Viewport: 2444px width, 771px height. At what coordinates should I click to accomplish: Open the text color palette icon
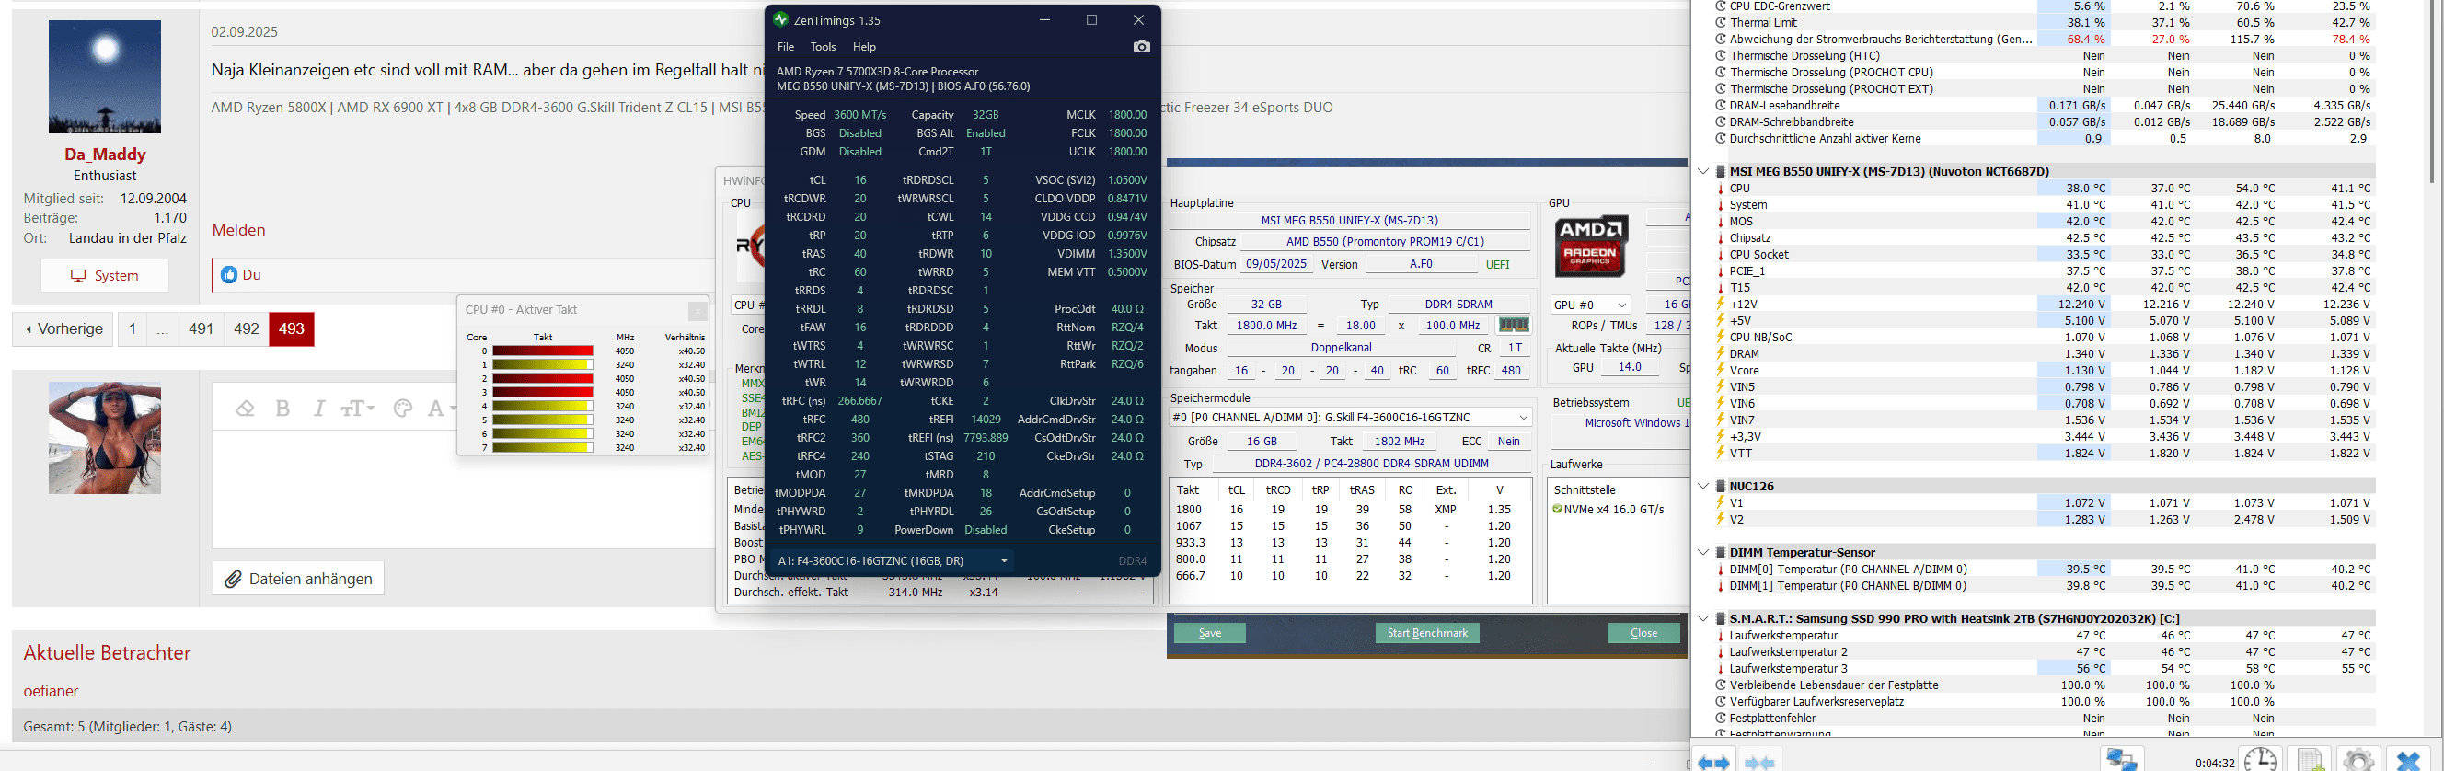point(402,409)
